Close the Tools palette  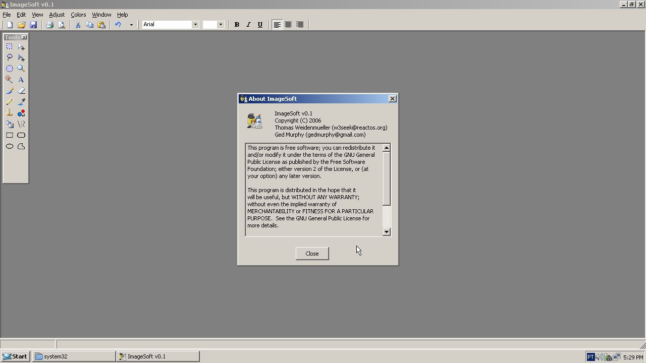24,37
